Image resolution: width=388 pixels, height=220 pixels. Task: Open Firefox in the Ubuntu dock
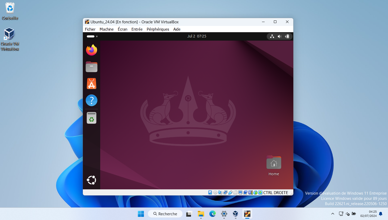(92, 50)
